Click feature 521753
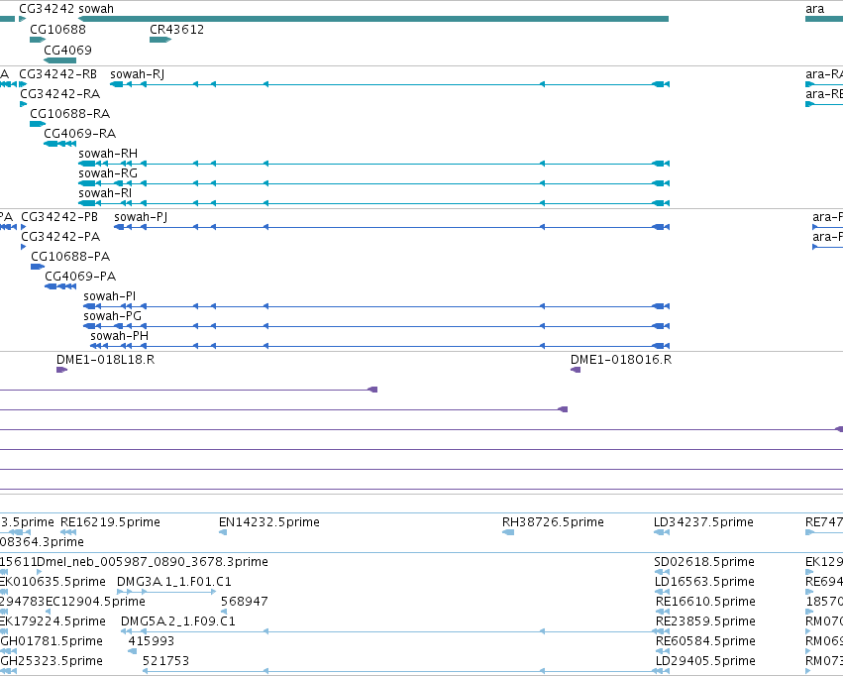This screenshot has height=676, width=843. click(x=406, y=671)
